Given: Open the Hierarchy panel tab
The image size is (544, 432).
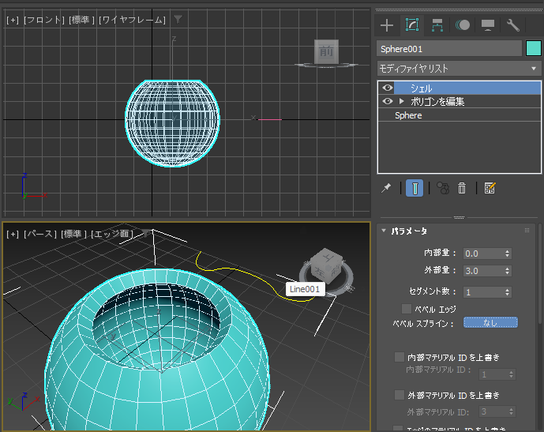Looking at the screenshot, I should tap(437, 25).
